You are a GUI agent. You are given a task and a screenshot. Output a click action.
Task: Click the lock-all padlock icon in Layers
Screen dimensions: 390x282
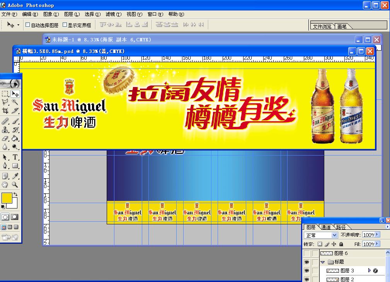click(x=341, y=244)
